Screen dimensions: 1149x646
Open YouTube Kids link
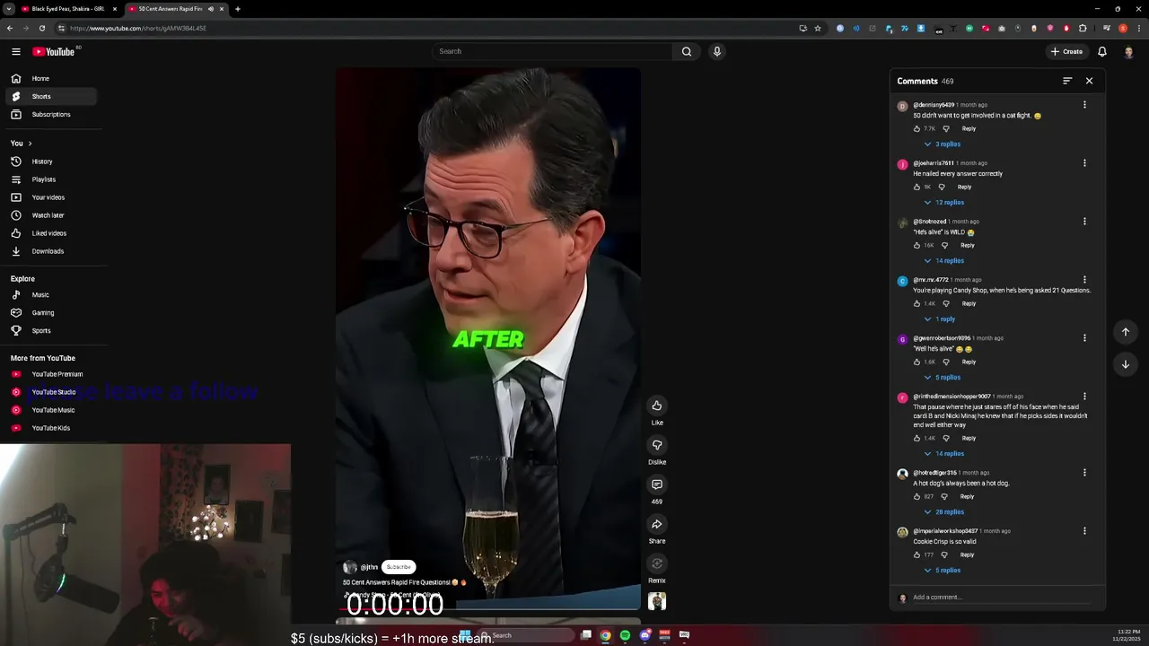click(50, 428)
